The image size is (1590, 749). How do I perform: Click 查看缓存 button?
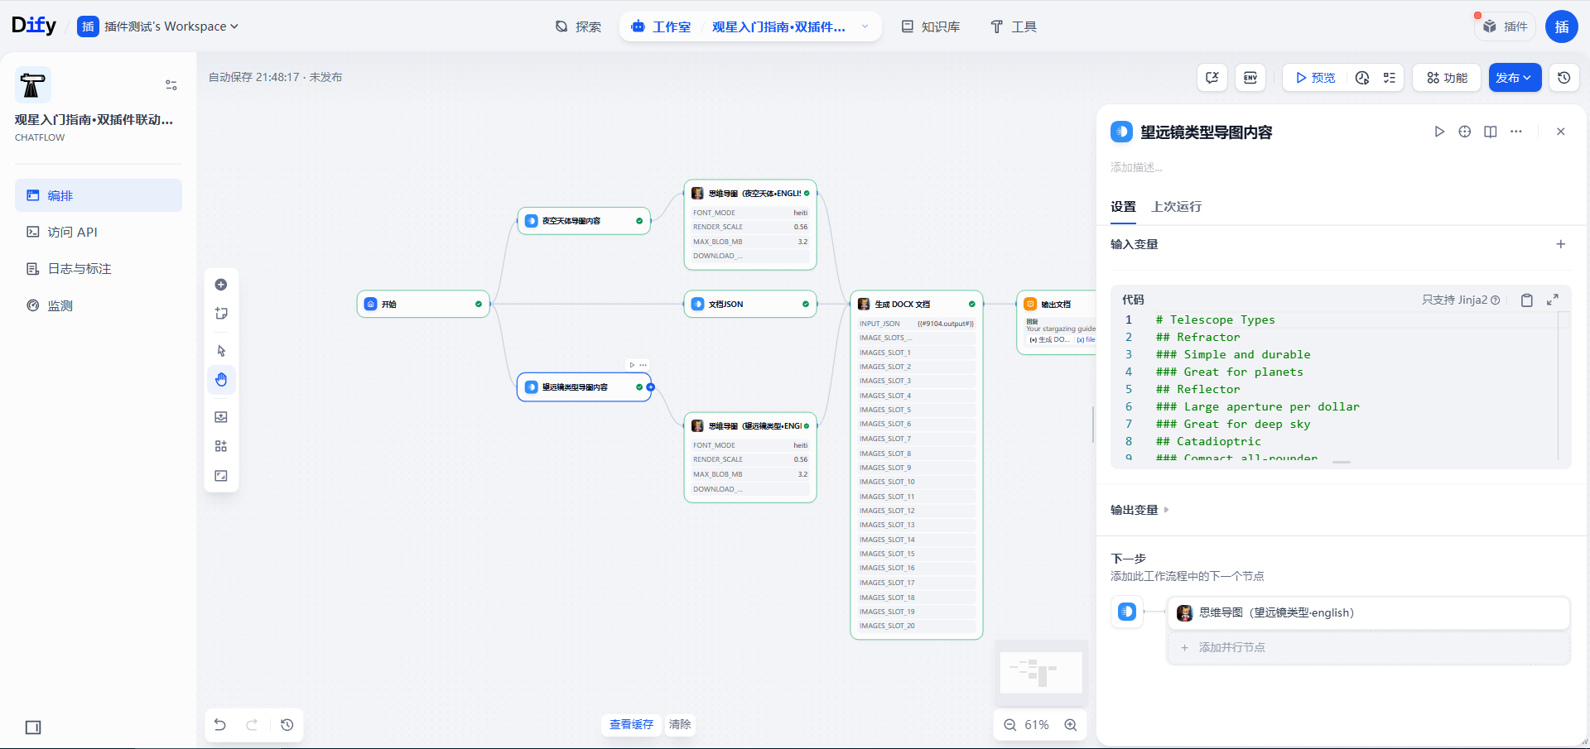tap(631, 725)
